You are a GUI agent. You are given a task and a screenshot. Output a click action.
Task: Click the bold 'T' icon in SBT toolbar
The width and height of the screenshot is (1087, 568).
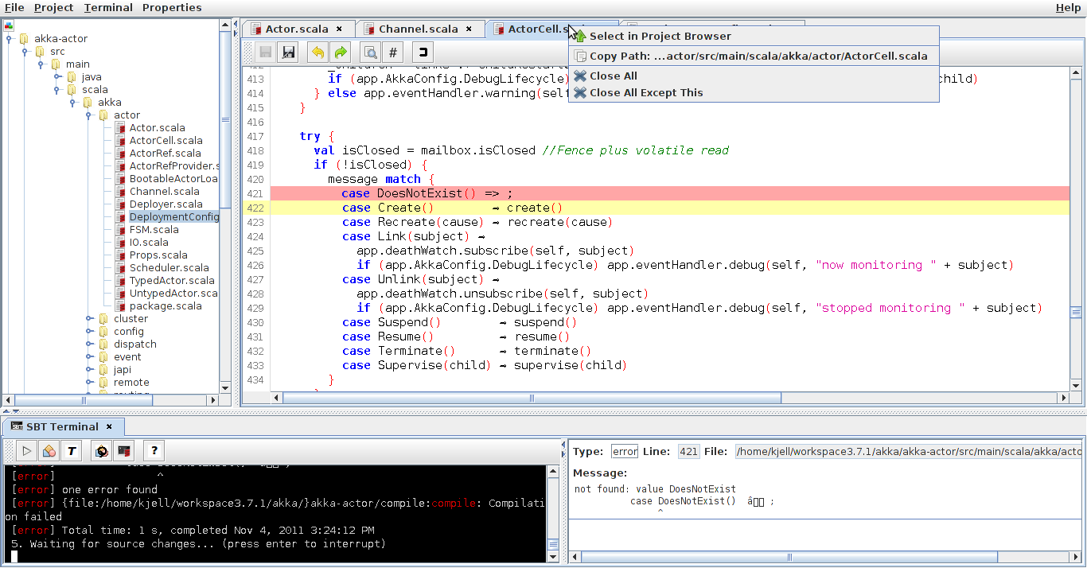click(x=72, y=451)
